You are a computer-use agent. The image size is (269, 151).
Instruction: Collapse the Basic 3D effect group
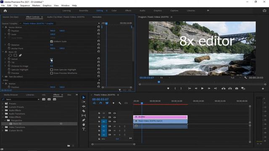coord(3,52)
